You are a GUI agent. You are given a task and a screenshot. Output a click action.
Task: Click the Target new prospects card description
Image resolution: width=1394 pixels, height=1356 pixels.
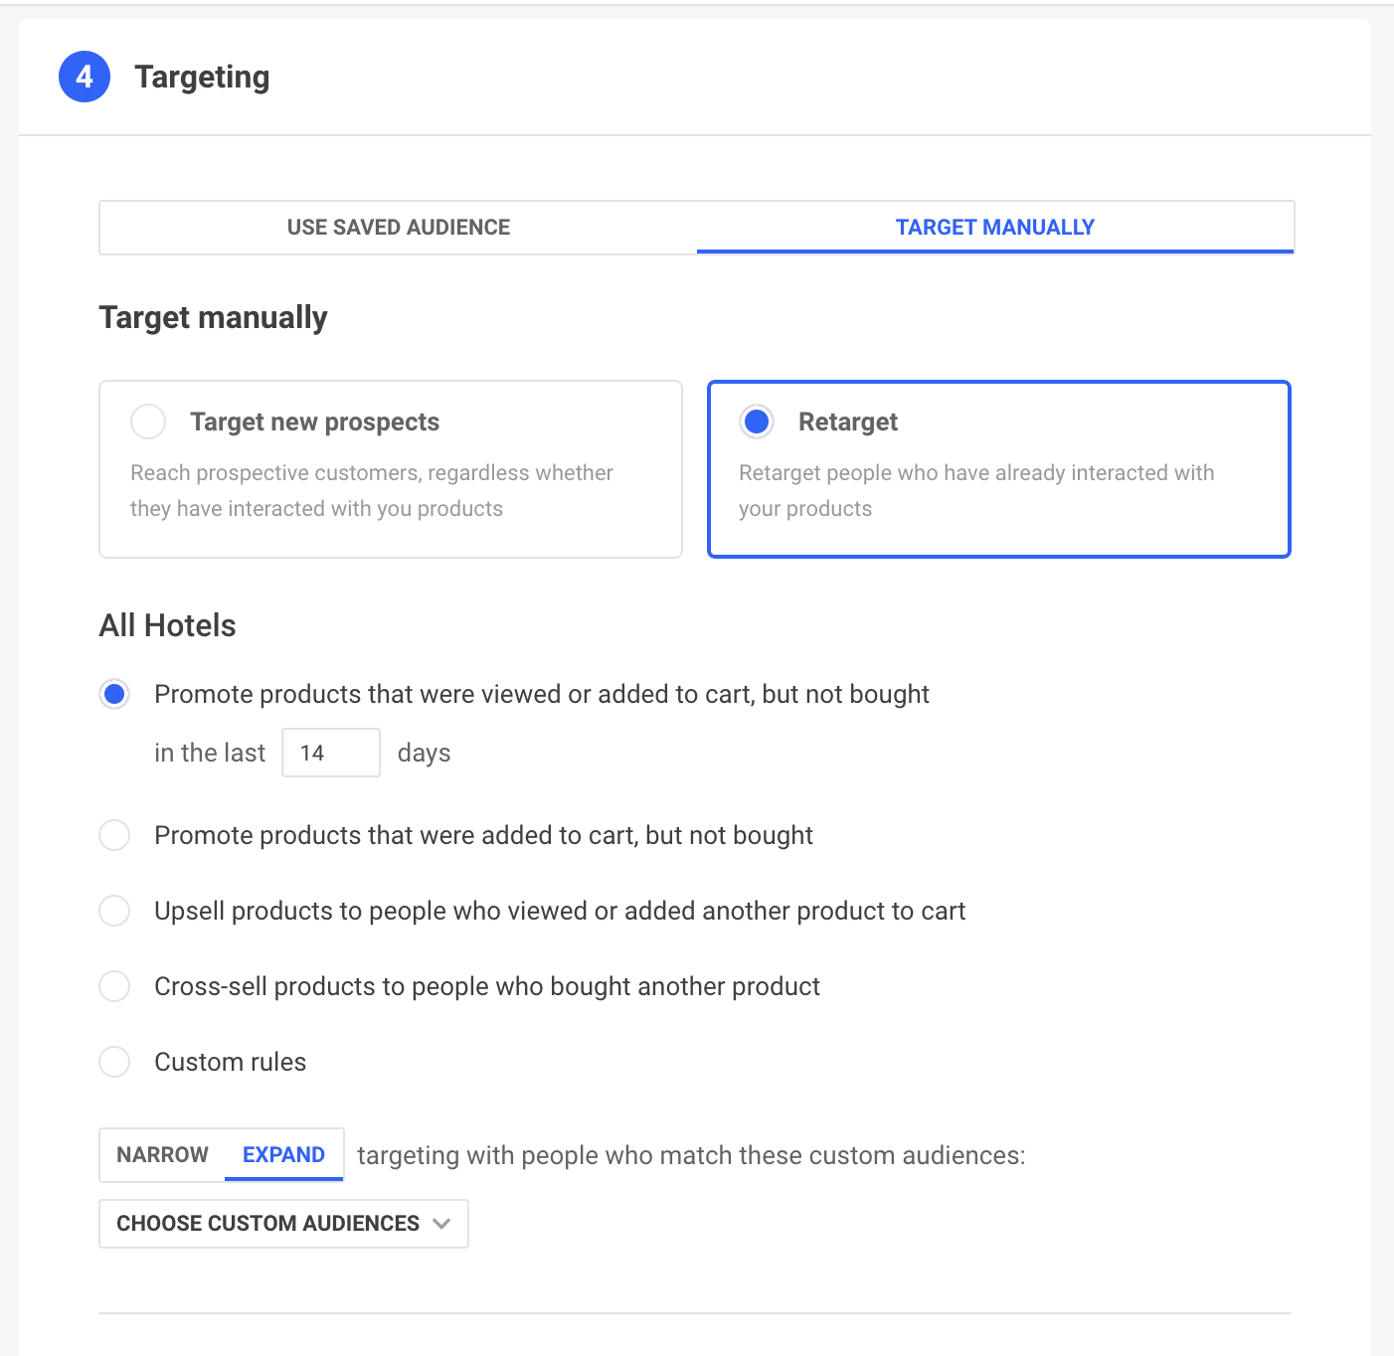coord(371,490)
